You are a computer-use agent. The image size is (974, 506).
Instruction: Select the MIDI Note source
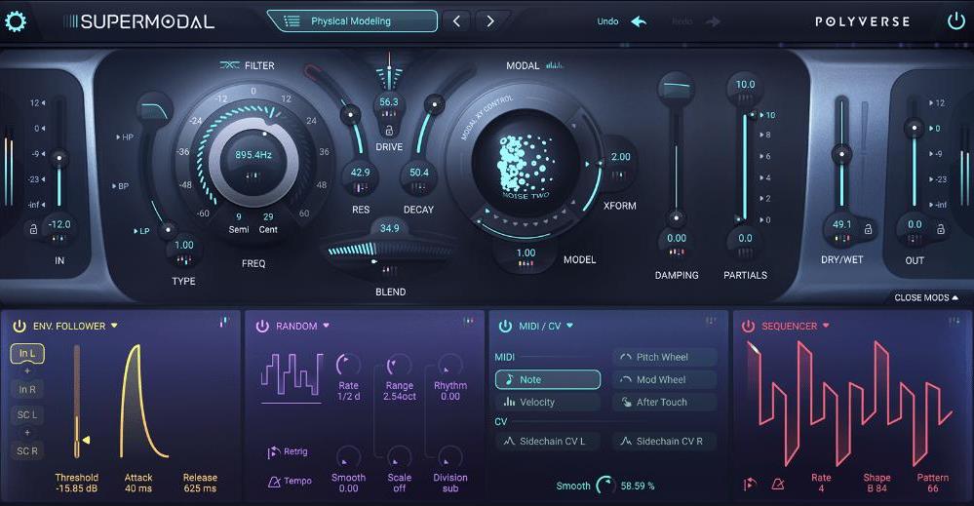548,379
